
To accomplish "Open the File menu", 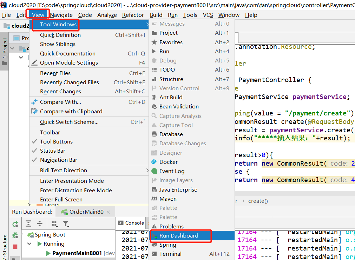I will 6,15.
